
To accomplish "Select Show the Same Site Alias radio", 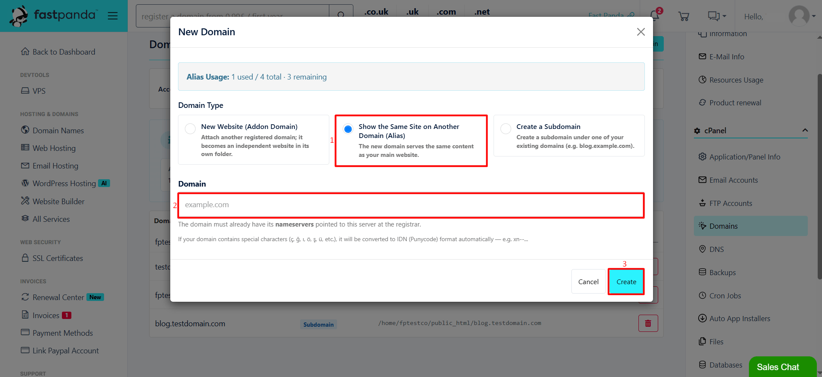I will [x=348, y=129].
